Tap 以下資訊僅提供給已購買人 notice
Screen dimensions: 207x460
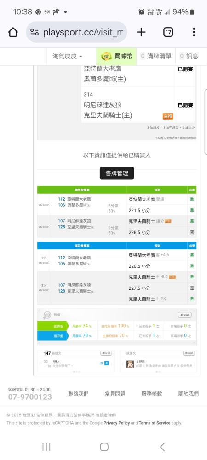(x=117, y=155)
